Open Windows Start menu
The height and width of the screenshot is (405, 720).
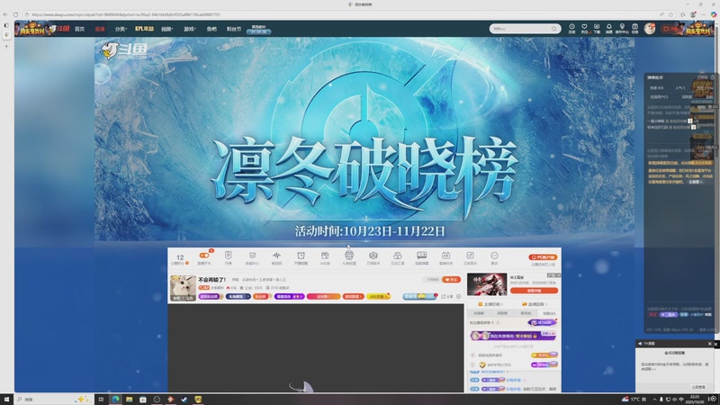pyautogui.click(x=6, y=400)
